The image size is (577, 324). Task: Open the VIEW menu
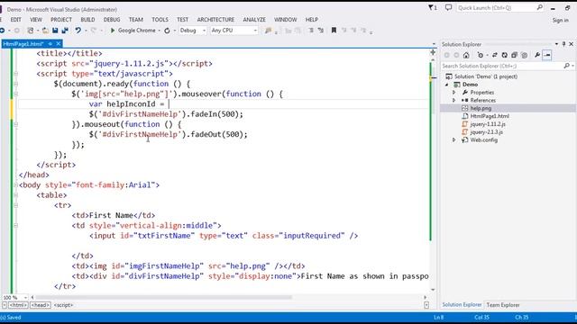pos(36,20)
